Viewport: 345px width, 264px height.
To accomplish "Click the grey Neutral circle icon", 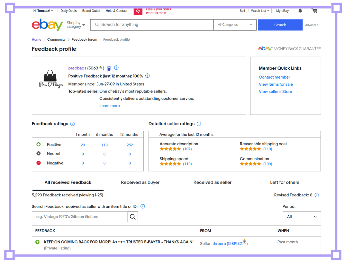I will (x=39, y=154).
